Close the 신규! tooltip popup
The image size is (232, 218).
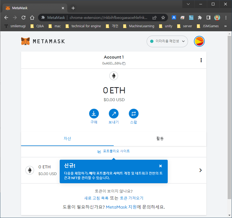coord(160,166)
